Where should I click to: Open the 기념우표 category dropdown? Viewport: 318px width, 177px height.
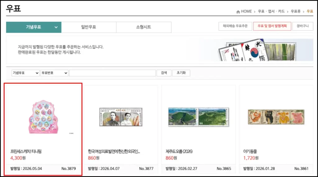point(25,73)
